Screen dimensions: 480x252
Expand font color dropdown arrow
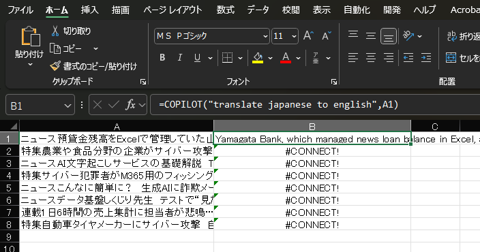(298, 58)
